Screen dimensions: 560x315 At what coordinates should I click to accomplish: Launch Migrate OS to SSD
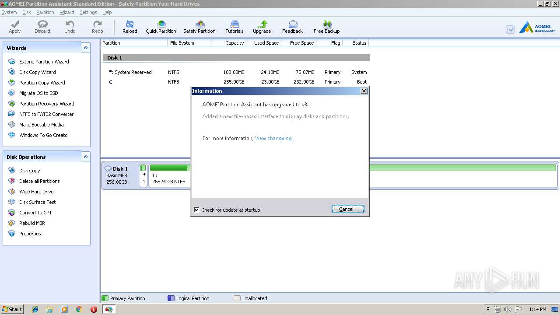click(33, 93)
